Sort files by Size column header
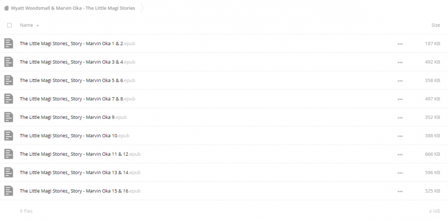The width and height of the screenshot is (448, 220). [436, 25]
